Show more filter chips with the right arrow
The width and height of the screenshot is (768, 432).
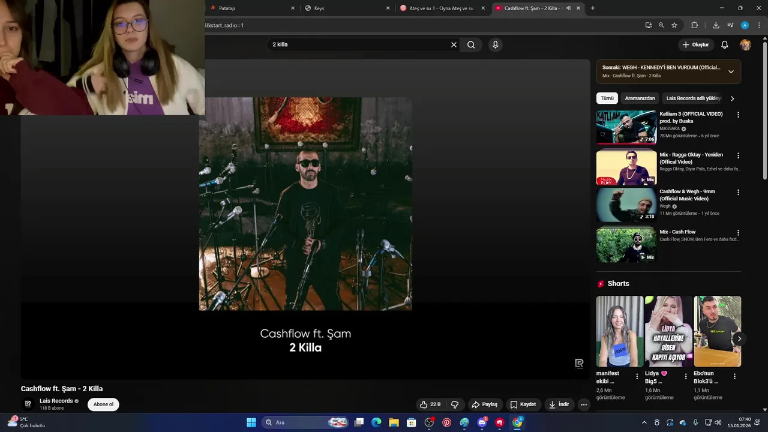(x=732, y=98)
